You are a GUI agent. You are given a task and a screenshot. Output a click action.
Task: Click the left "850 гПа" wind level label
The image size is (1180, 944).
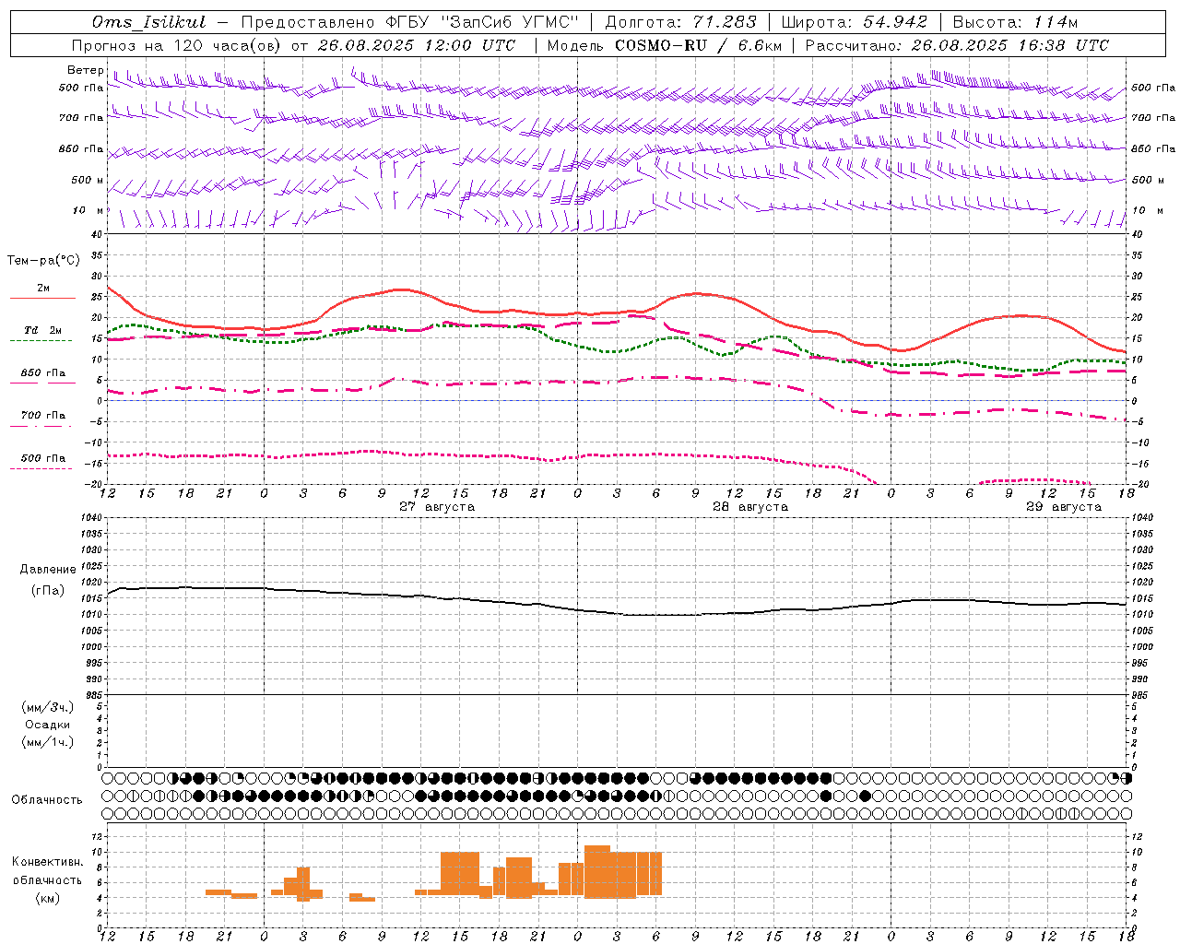pyautogui.click(x=81, y=149)
